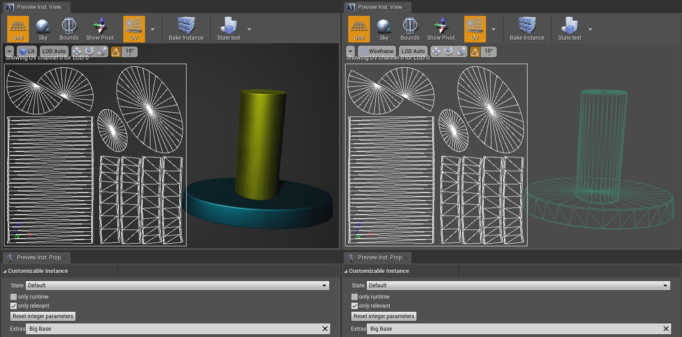Check 'only runtime' in left properties panel
Screen dimensions: 682x337
click(x=14, y=297)
